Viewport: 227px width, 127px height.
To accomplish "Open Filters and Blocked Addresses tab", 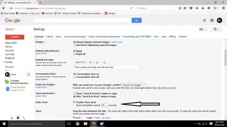I will tap(104, 36).
